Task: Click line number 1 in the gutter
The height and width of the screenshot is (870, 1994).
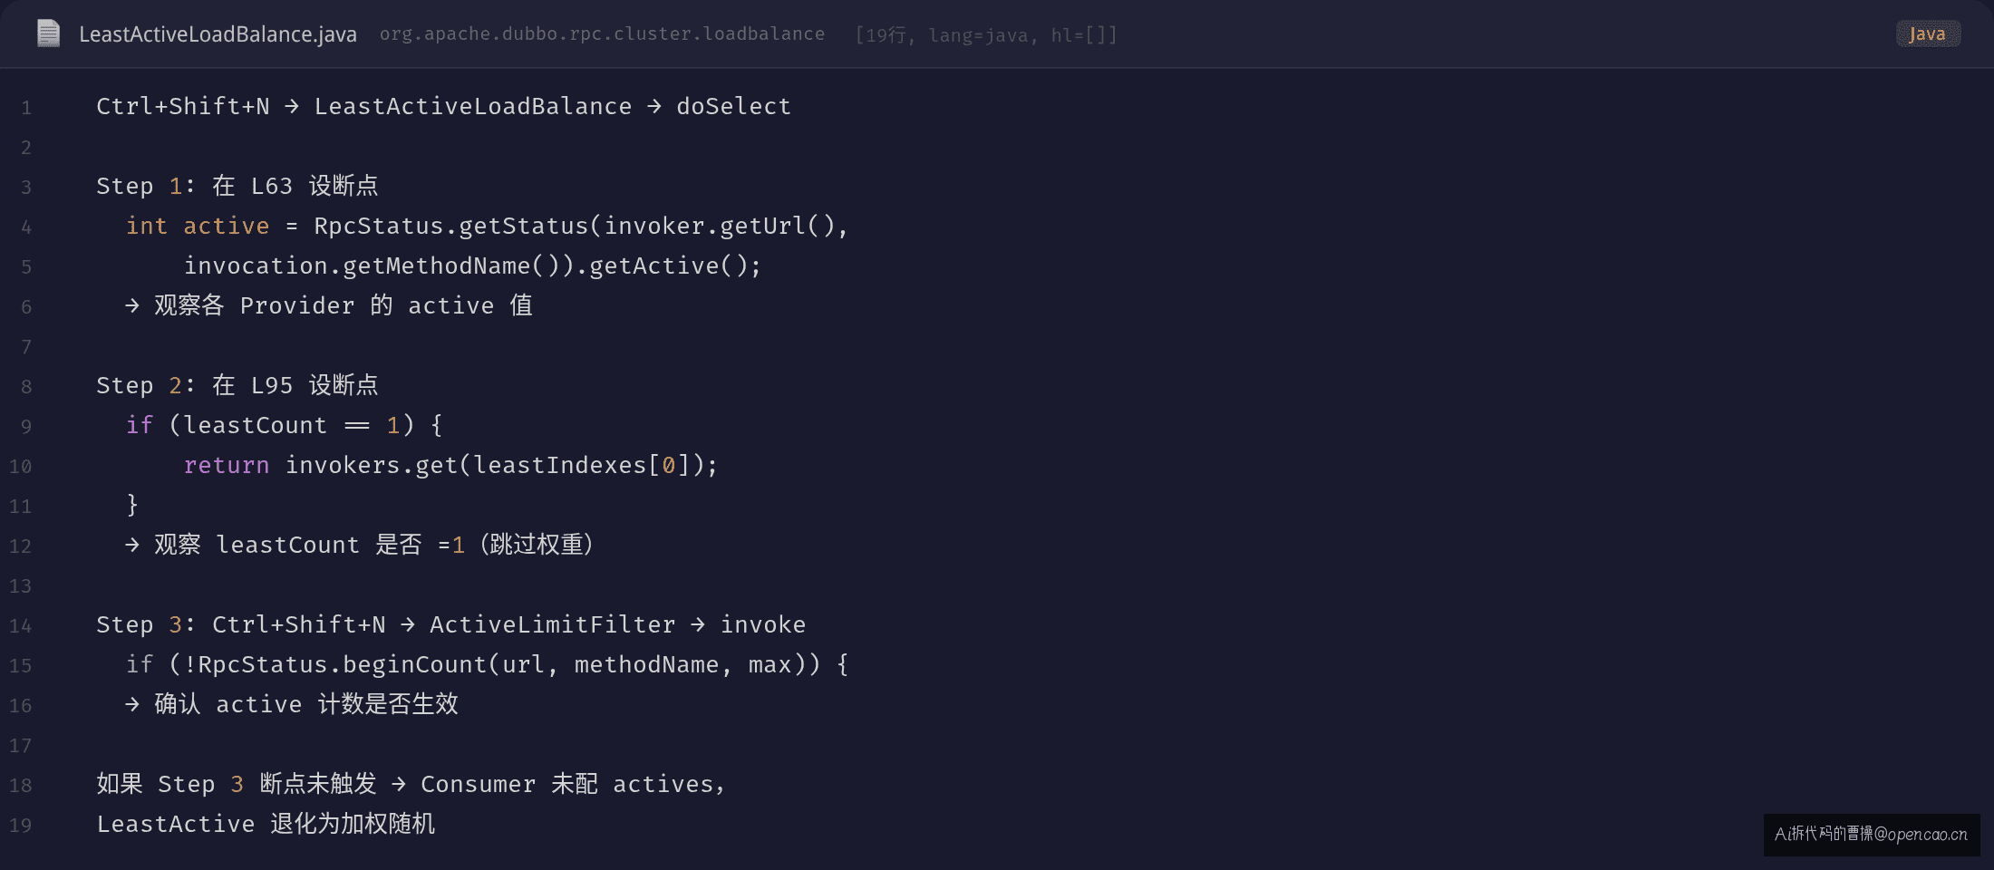Action: click(26, 108)
